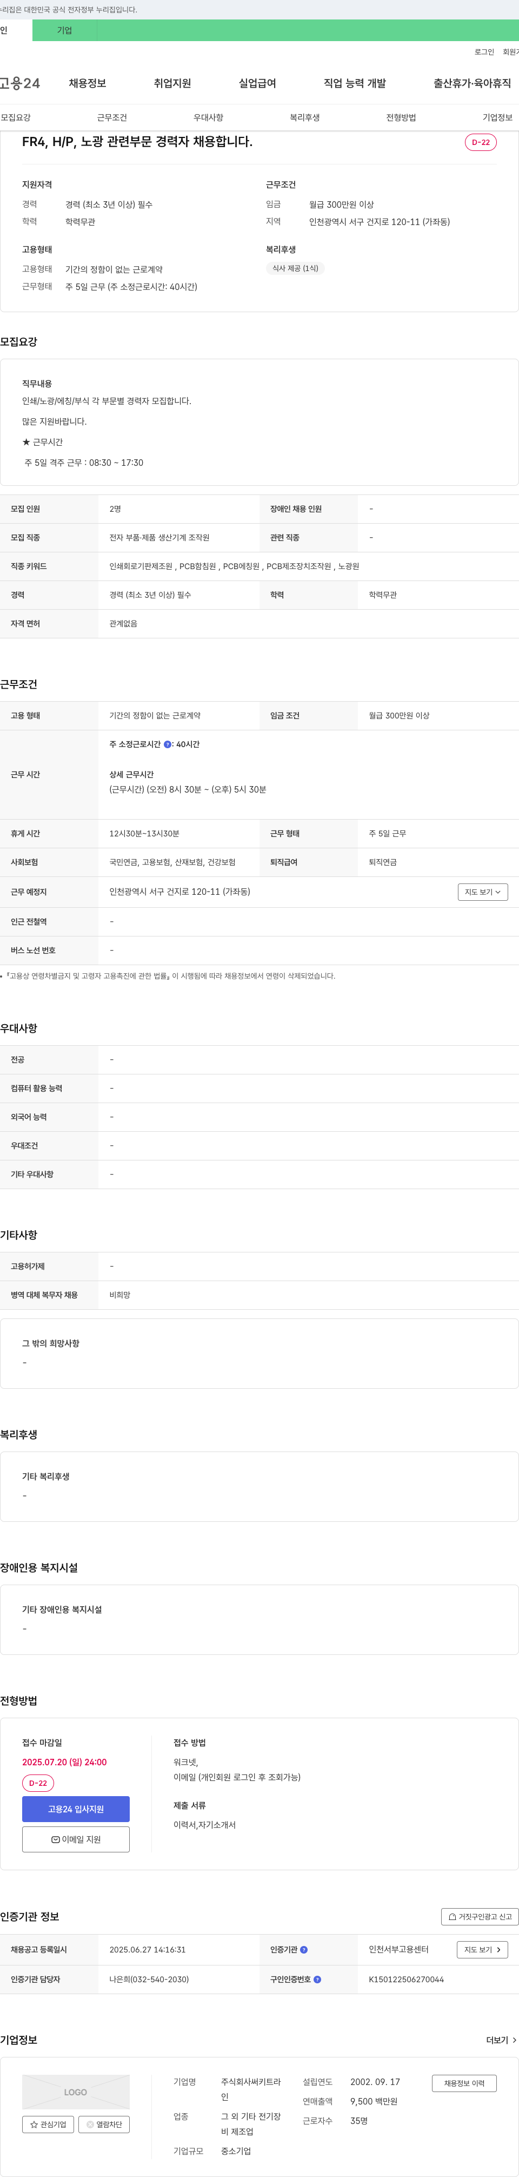519x2177 pixels.
Task: Open 출산휴가·육아휴직 main menu
Action: (x=473, y=83)
